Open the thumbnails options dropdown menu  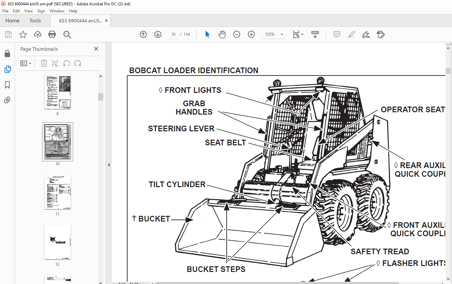tap(26, 63)
